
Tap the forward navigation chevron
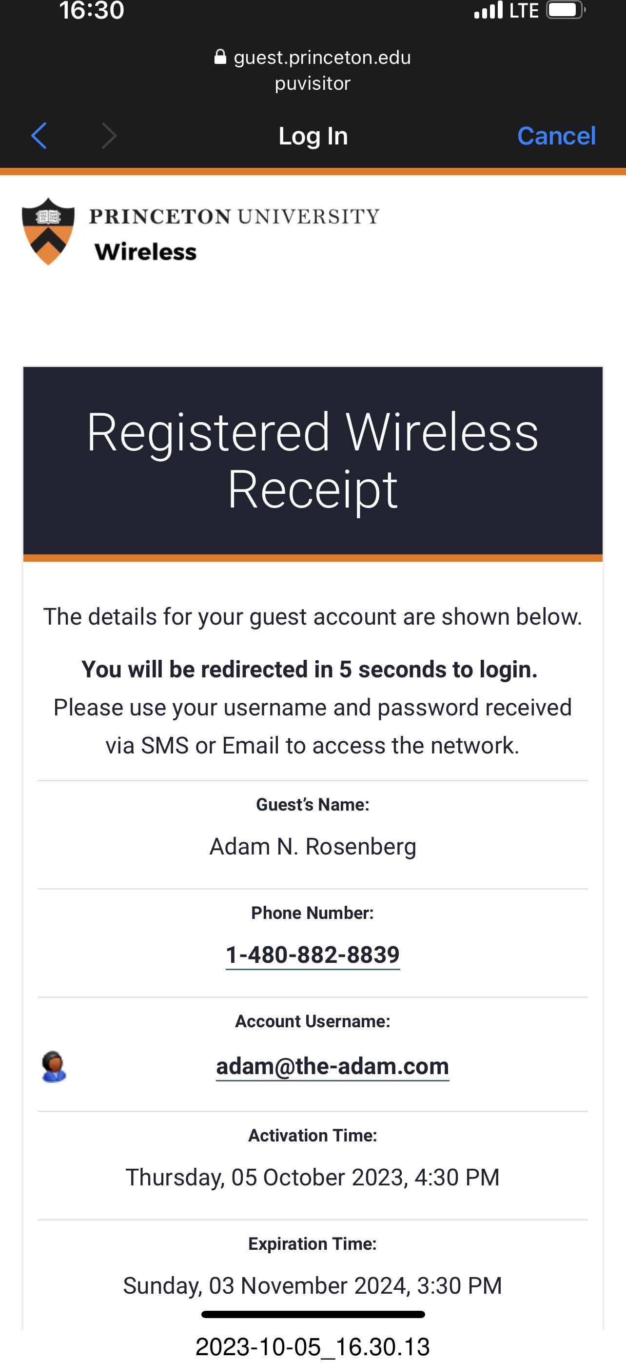click(x=109, y=136)
